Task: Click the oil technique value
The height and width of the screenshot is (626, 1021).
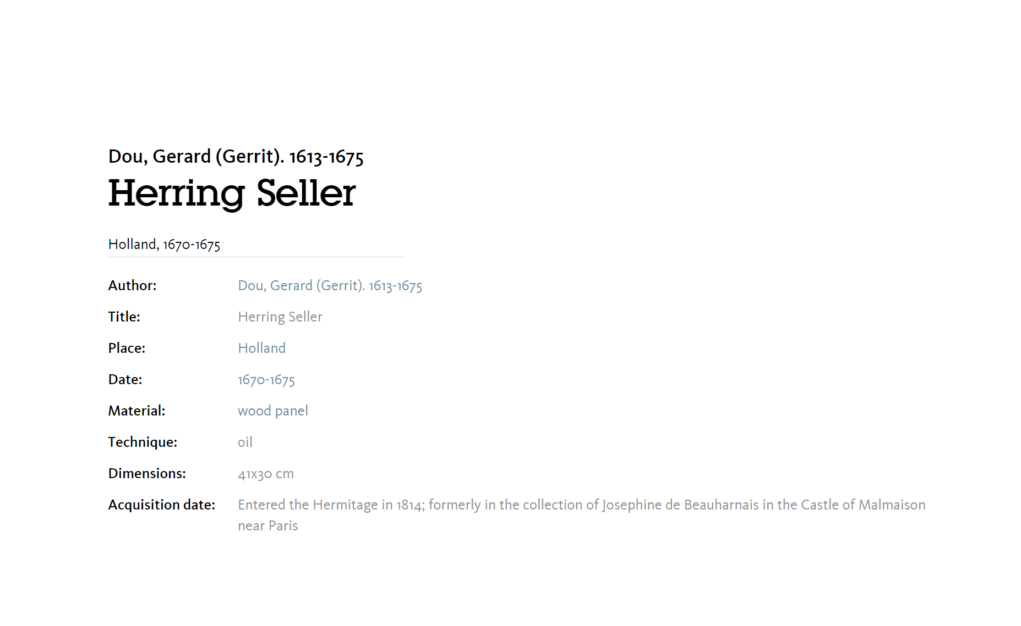Action: 245,442
